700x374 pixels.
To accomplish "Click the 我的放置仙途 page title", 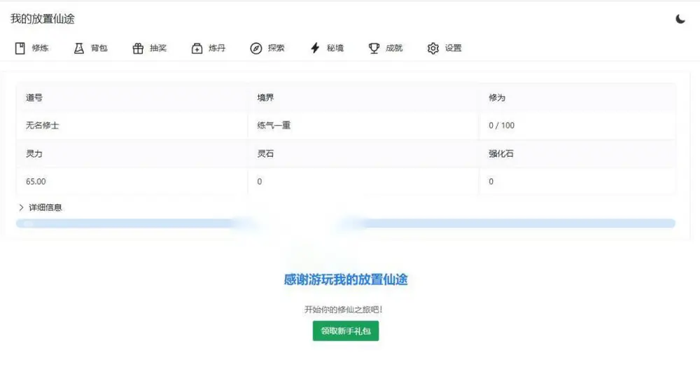I will tap(43, 19).
